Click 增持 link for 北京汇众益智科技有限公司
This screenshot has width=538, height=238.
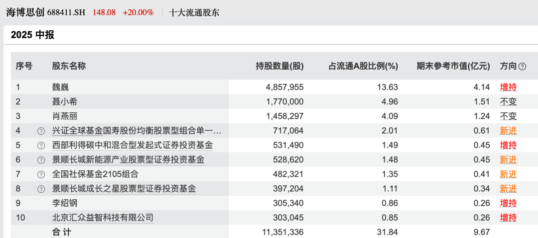coord(508,218)
